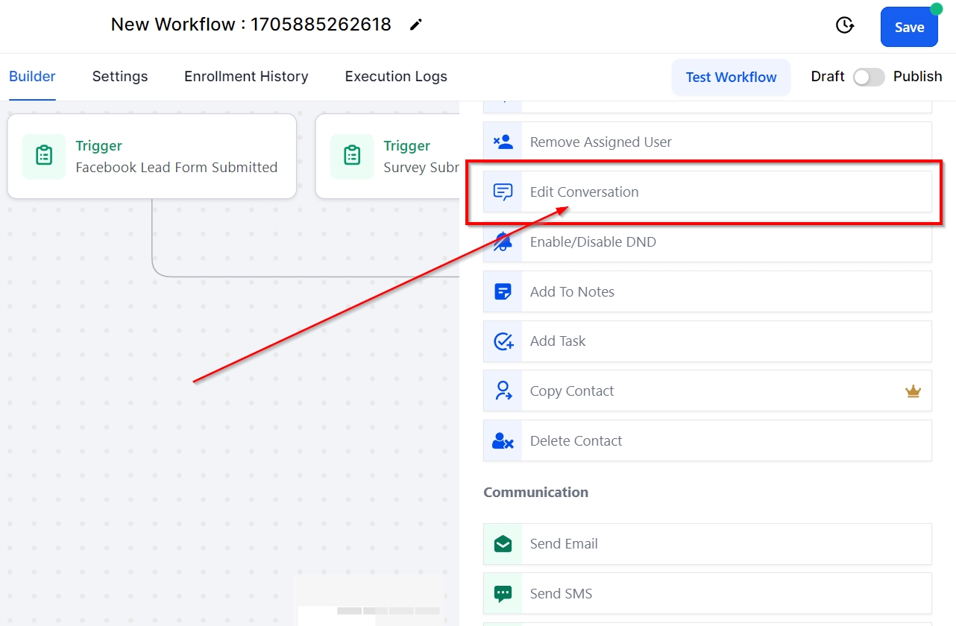Toggle workflow from Draft to Publish
Screen dimensions: 956x626
tap(869, 77)
